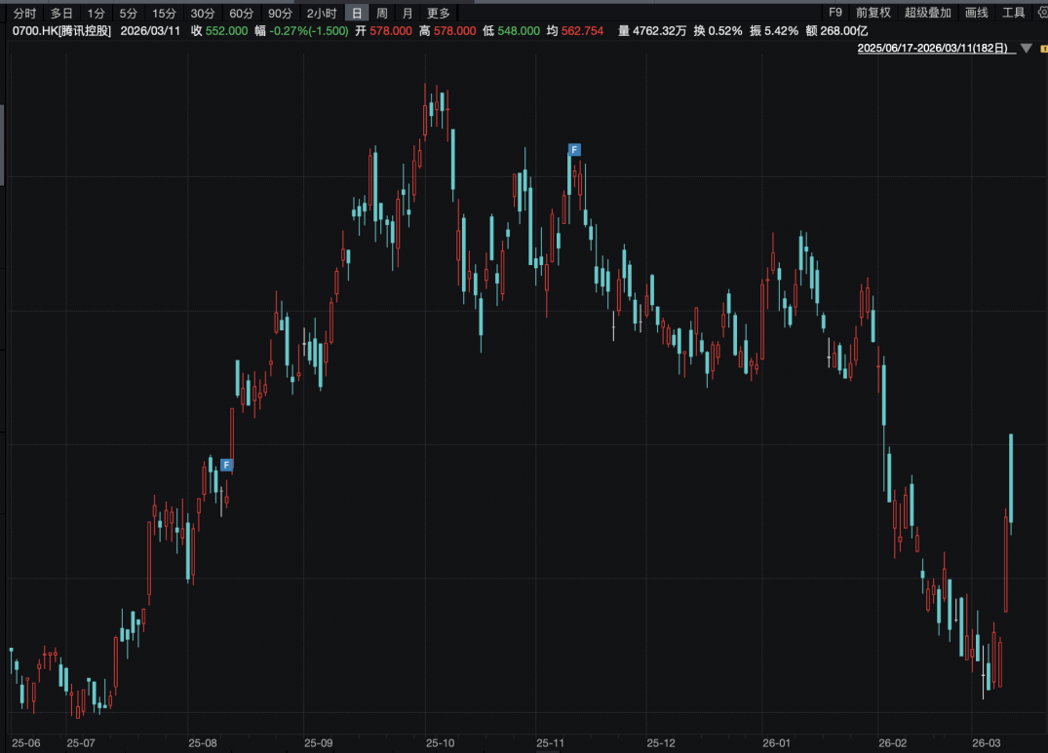Click the F event marker near 25-08
The height and width of the screenshot is (753, 1048).
point(226,465)
